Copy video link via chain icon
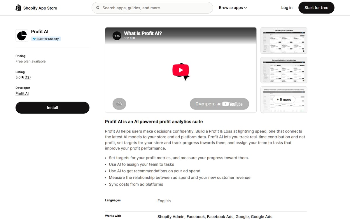This screenshot has height=219, width=350. point(119,104)
